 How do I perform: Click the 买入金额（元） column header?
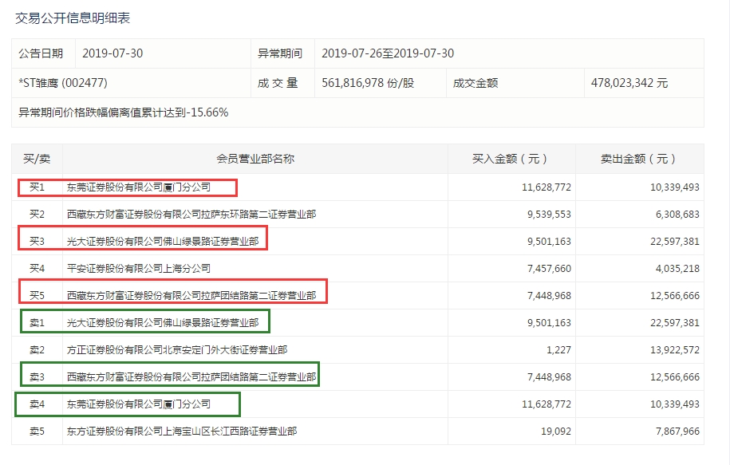tap(510, 159)
